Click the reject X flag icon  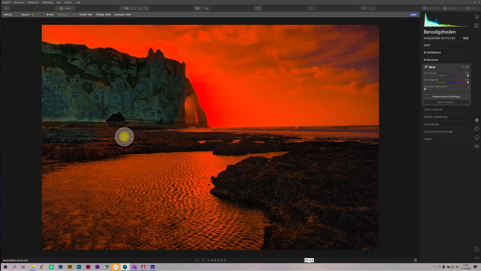pyautogui.click(x=208, y=260)
